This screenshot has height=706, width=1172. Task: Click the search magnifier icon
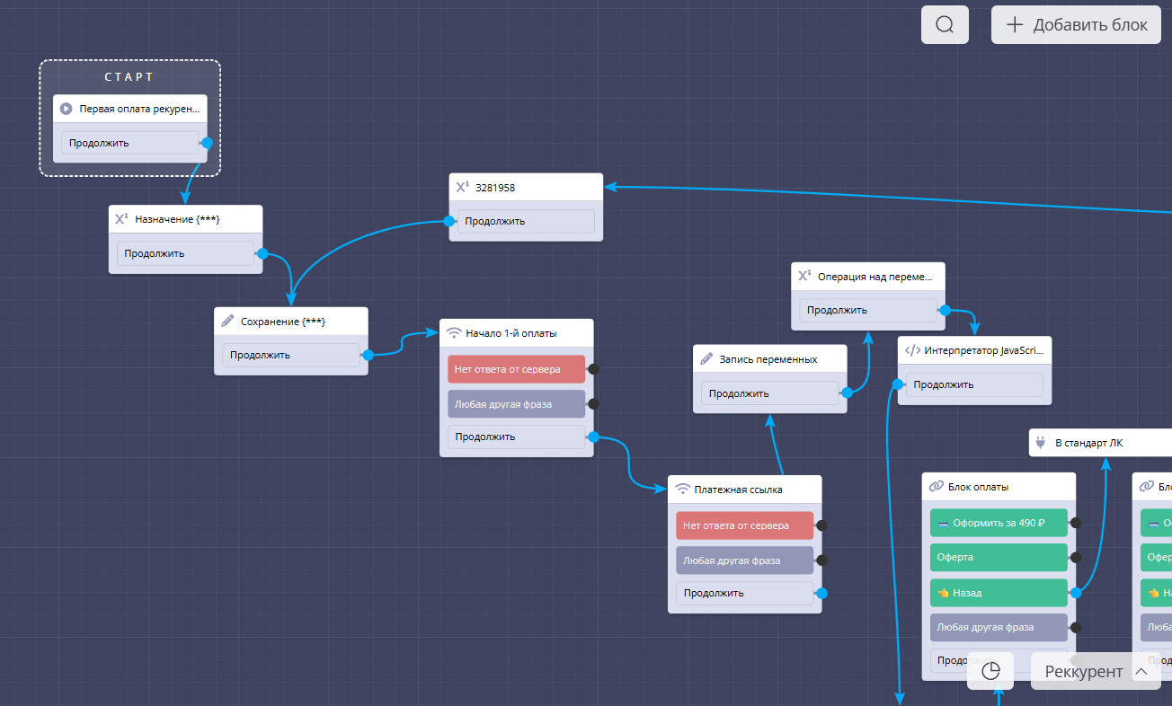[945, 24]
